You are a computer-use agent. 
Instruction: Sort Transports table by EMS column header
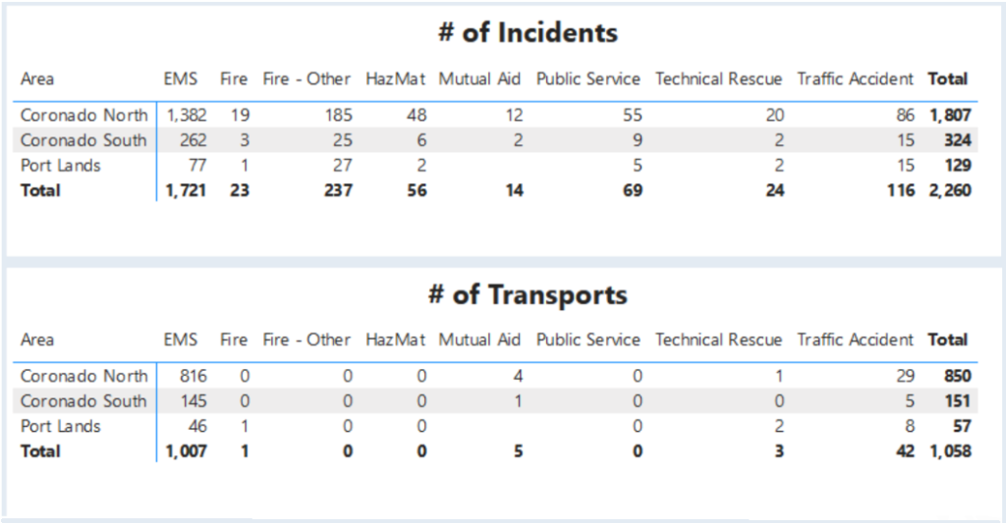(x=181, y=340)
